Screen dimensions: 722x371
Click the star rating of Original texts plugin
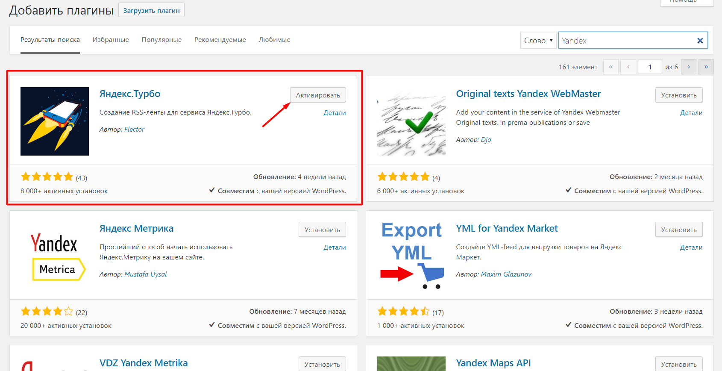coord(404,177)
